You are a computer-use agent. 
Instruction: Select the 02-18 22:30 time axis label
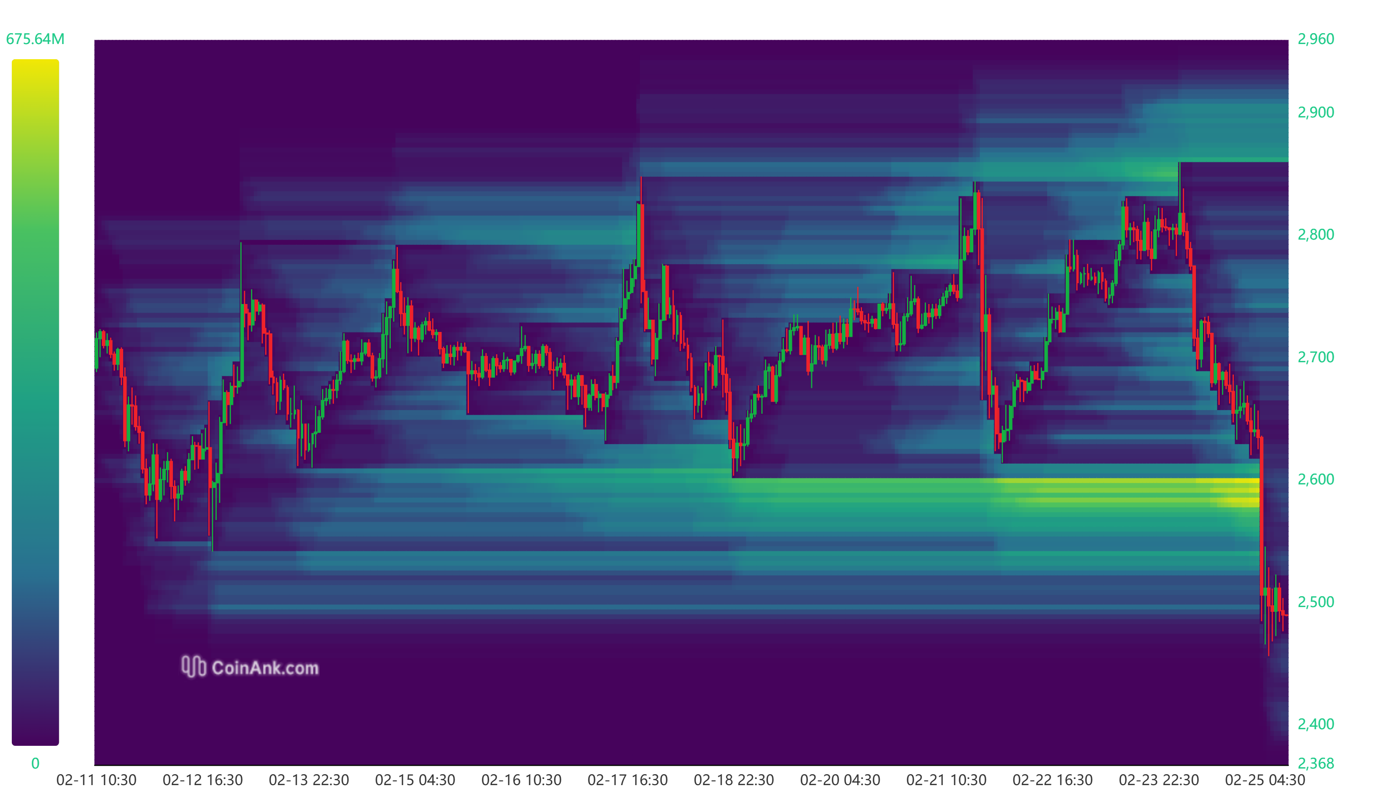pyautogui.click(x=734, y=780)
